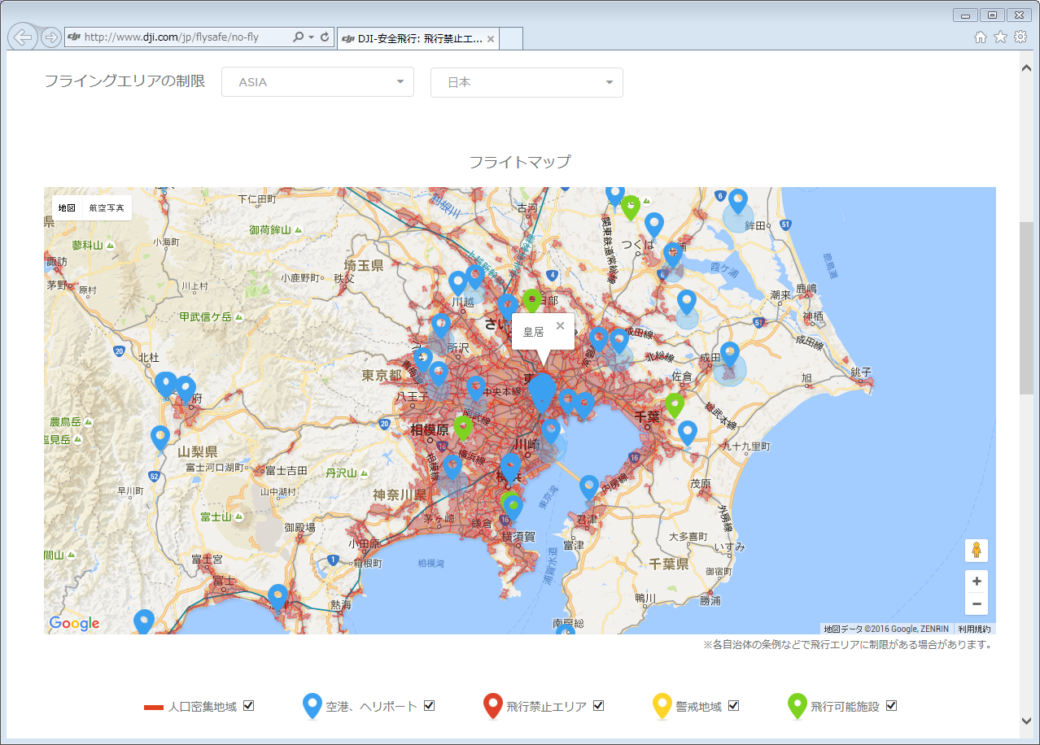Click the blue marker above 成田 label
Viewport: 1040px width, 745px height.
[x=729, y=355]
